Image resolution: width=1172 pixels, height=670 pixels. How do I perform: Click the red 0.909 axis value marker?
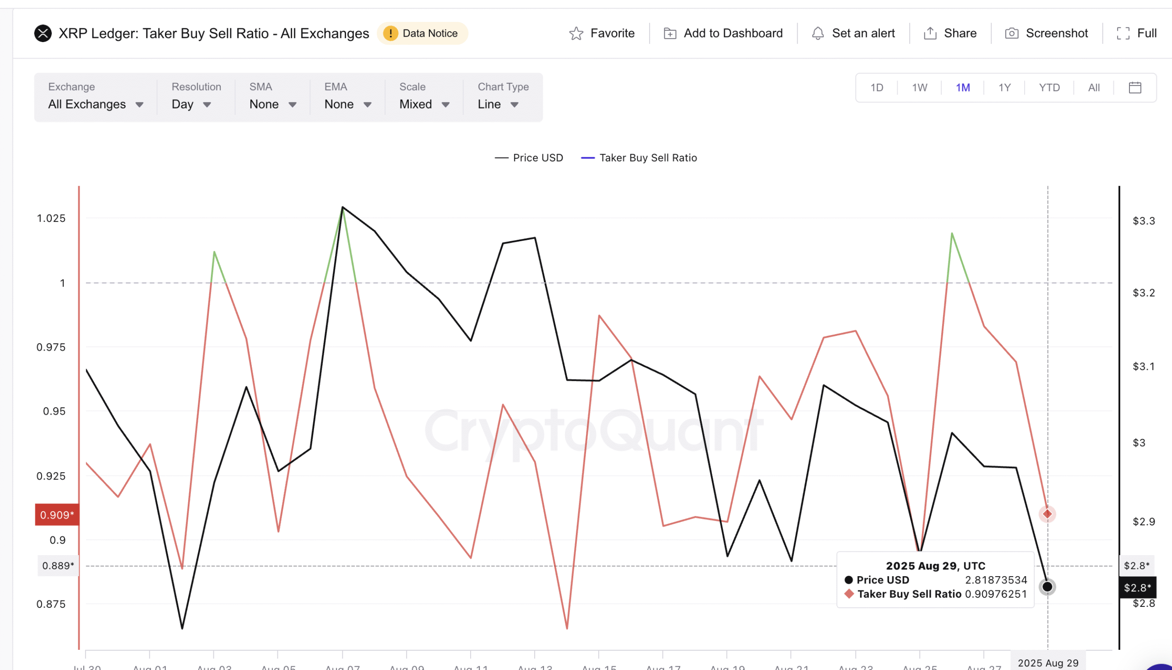56,514
